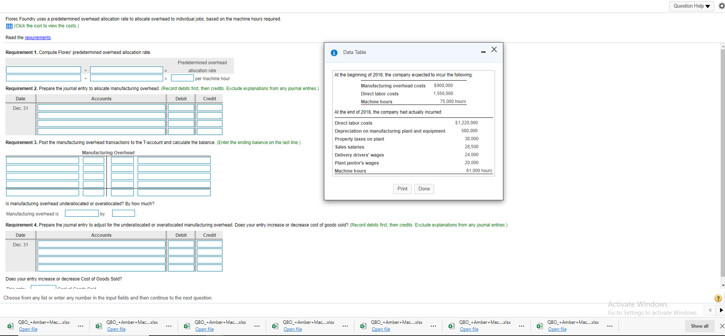Click the first right-side T-account description field
This screenshot has width=725, height=336.
click(174, 160)
